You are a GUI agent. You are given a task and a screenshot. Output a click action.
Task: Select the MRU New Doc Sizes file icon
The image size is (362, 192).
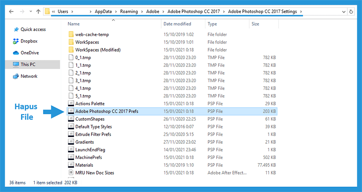pyautogui.click(x=71, y=172)
